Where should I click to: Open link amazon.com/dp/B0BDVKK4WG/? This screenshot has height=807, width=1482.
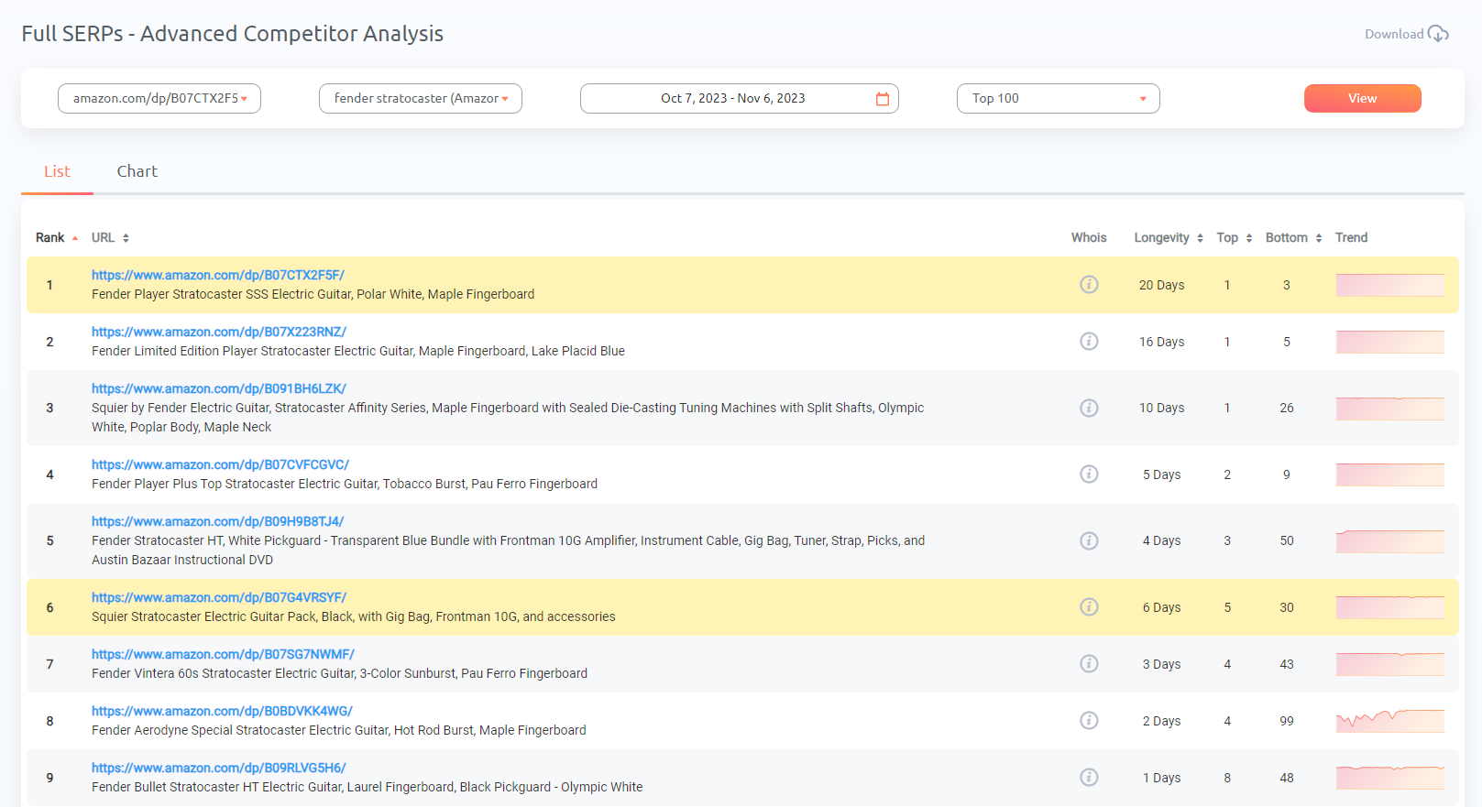(222, 711)
